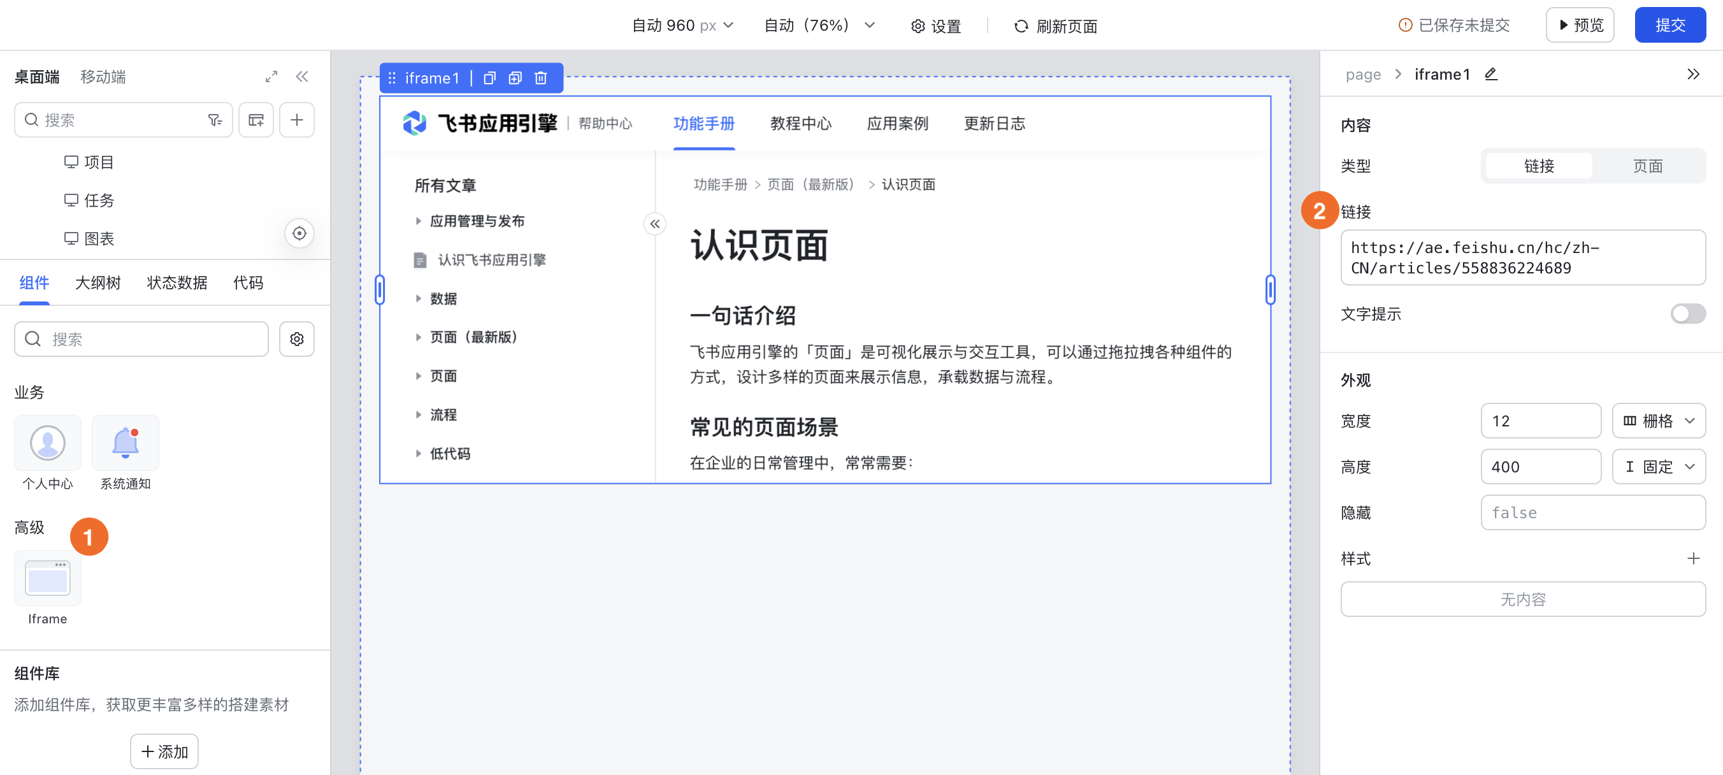Switch to 移动端 tab

103,77
